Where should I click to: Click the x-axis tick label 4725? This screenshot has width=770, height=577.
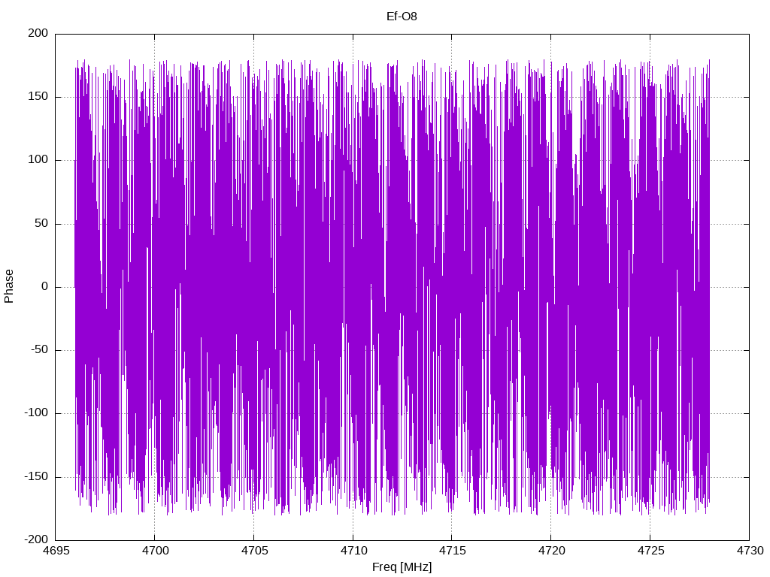(x=650, y=551)
